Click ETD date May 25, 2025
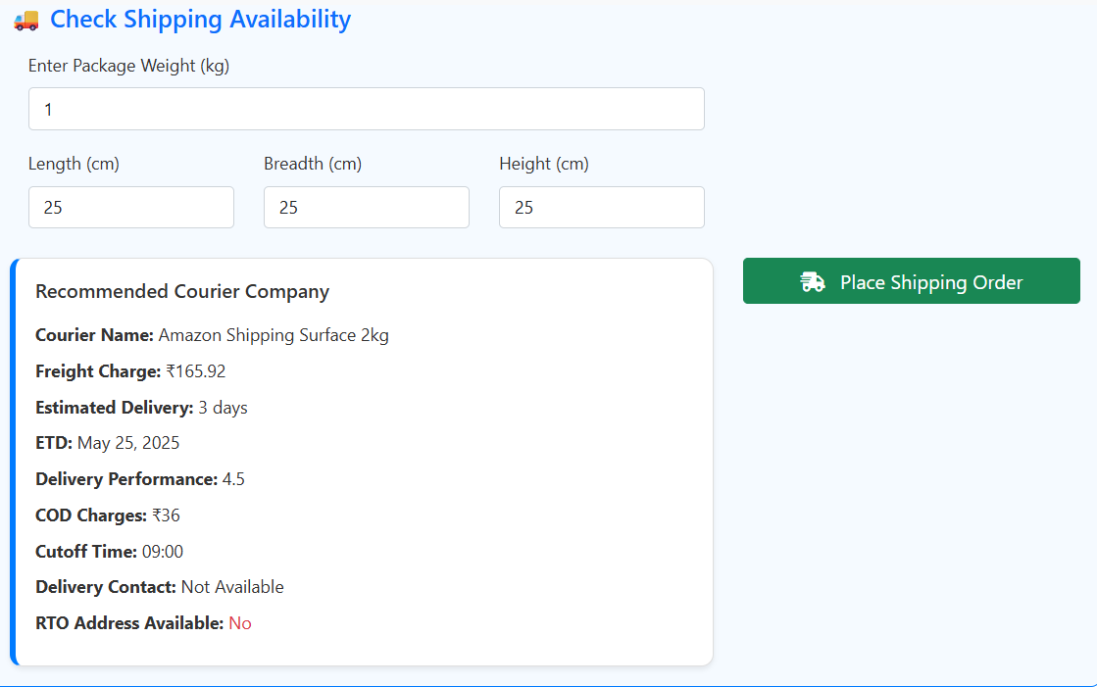This screenshot has width=1097, height=687. [128, 444]
